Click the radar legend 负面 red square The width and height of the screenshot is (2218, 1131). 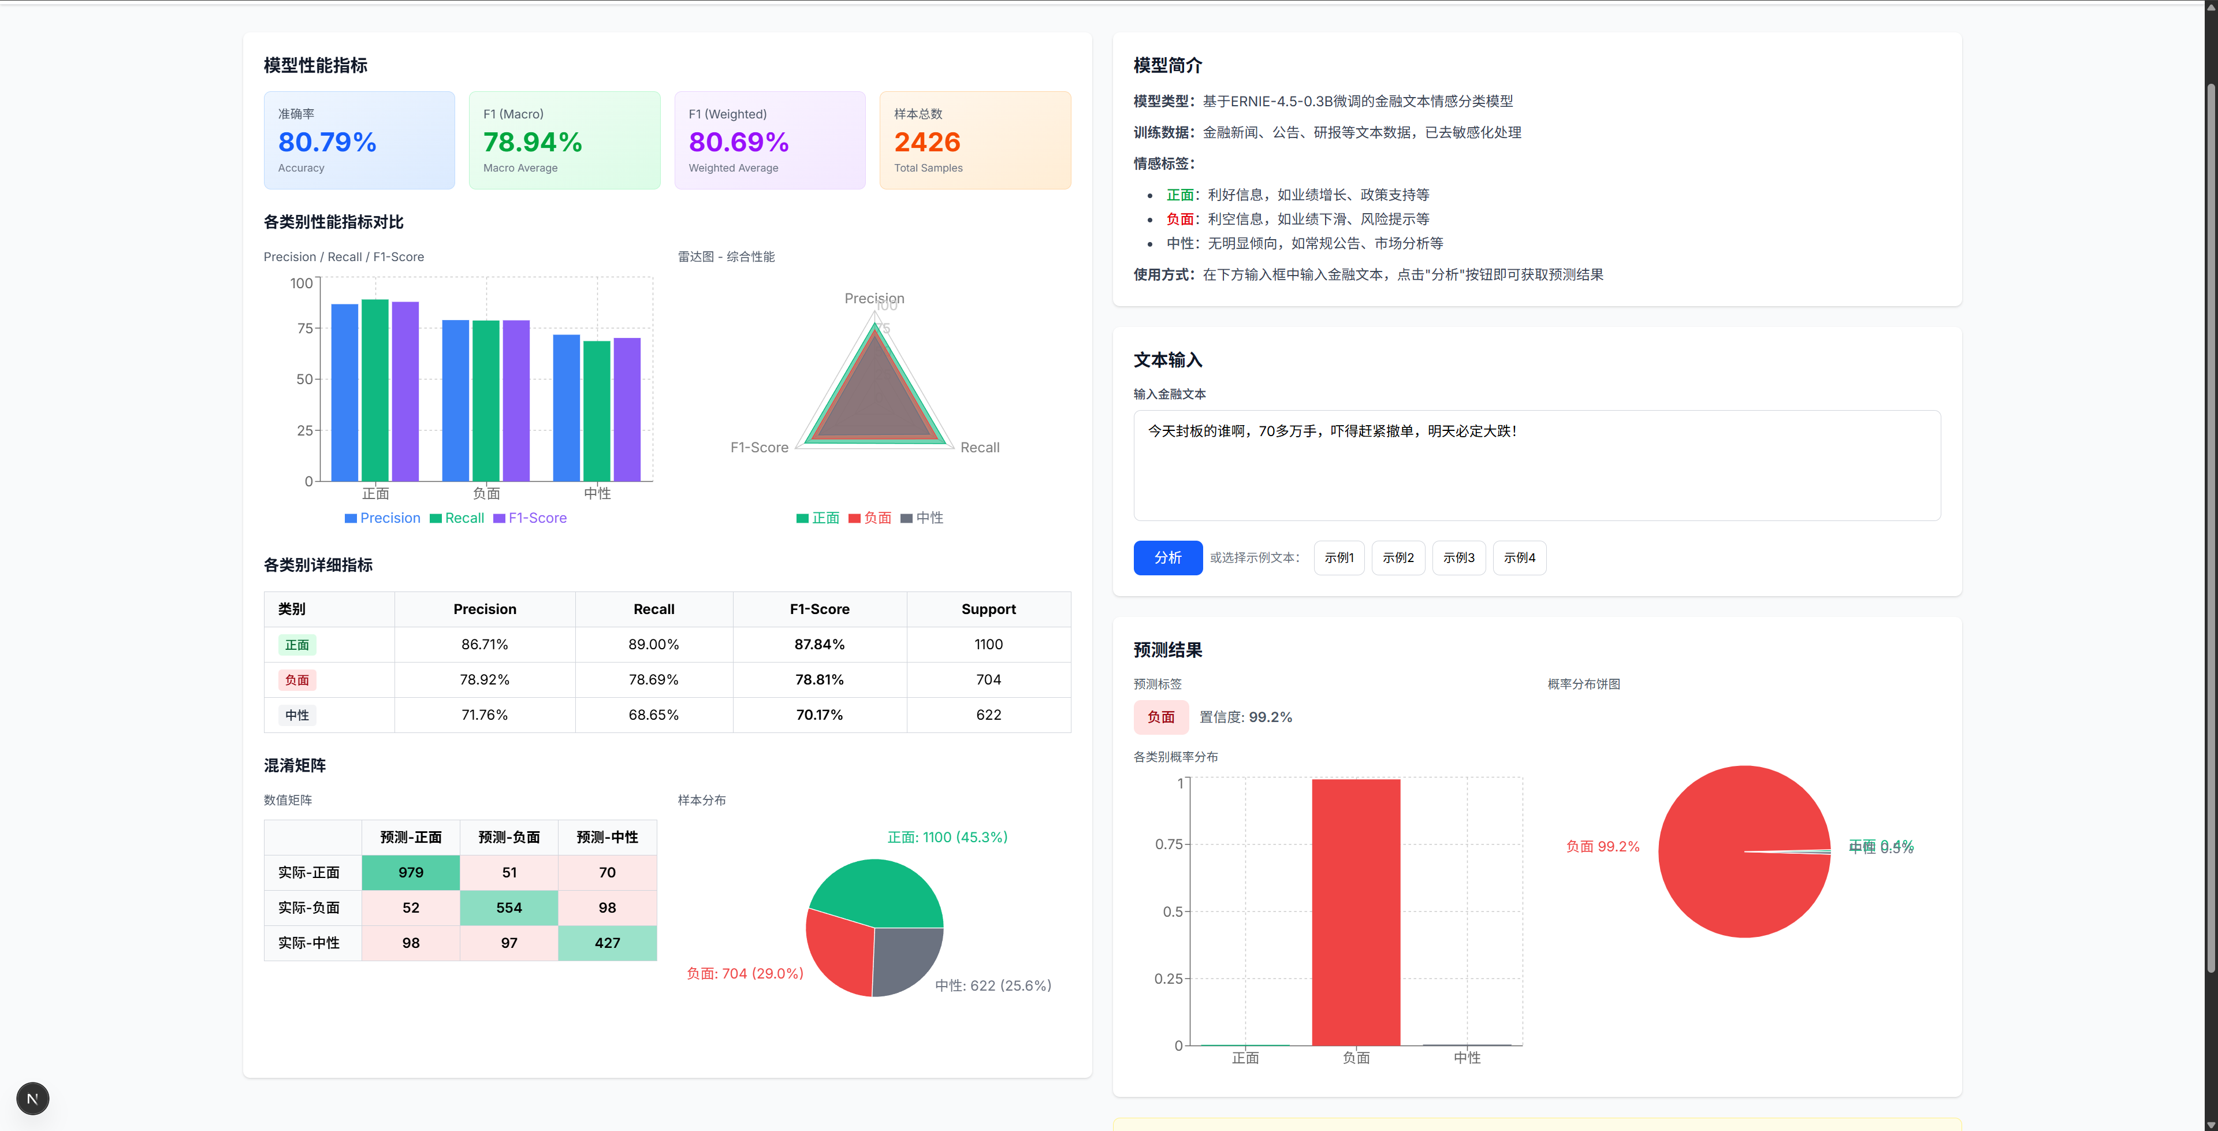click(x=854, y=519)
